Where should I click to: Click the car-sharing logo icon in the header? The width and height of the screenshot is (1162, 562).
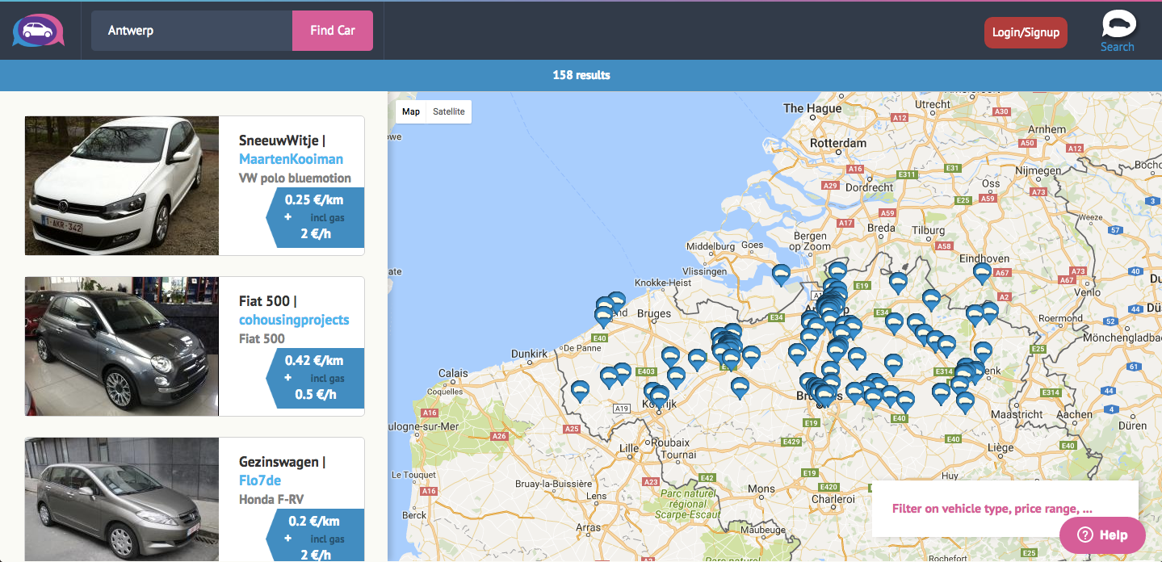tap(38, 31)
